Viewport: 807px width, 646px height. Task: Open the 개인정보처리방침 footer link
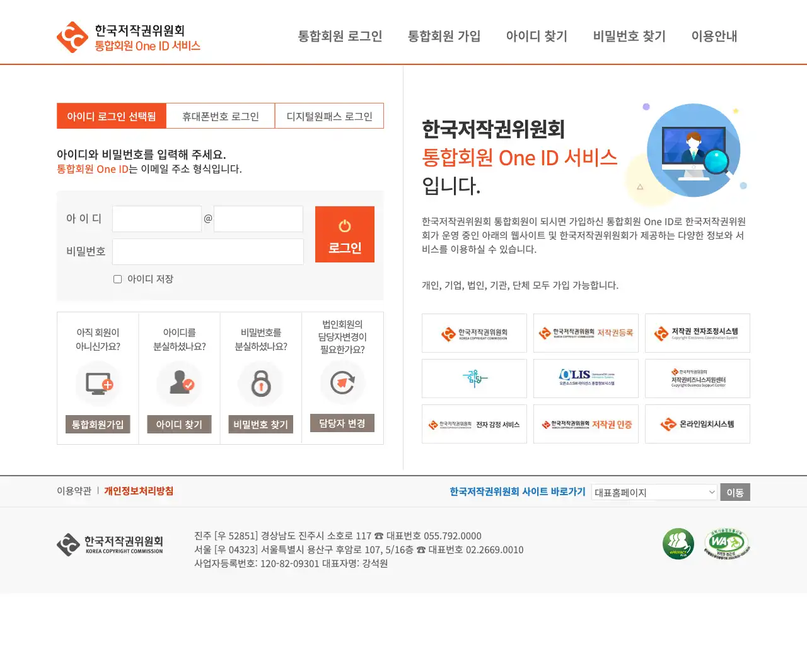(x=139, y=491)
